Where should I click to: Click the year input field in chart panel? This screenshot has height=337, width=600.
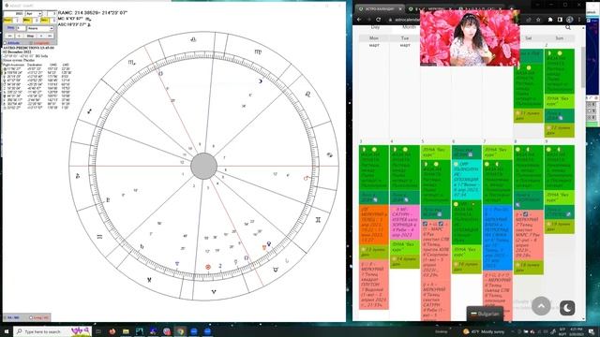pos(14,13)
